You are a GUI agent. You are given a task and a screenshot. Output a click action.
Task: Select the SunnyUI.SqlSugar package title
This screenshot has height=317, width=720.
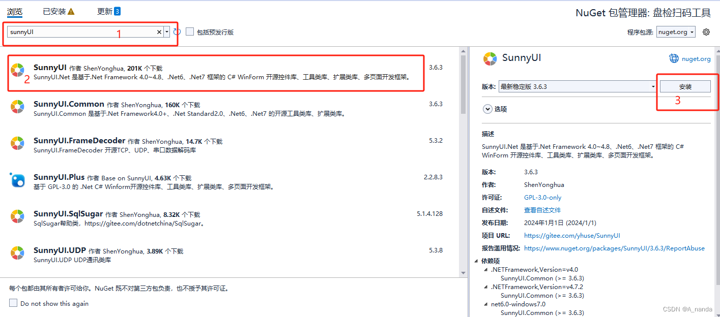click(x=68, y=214)
